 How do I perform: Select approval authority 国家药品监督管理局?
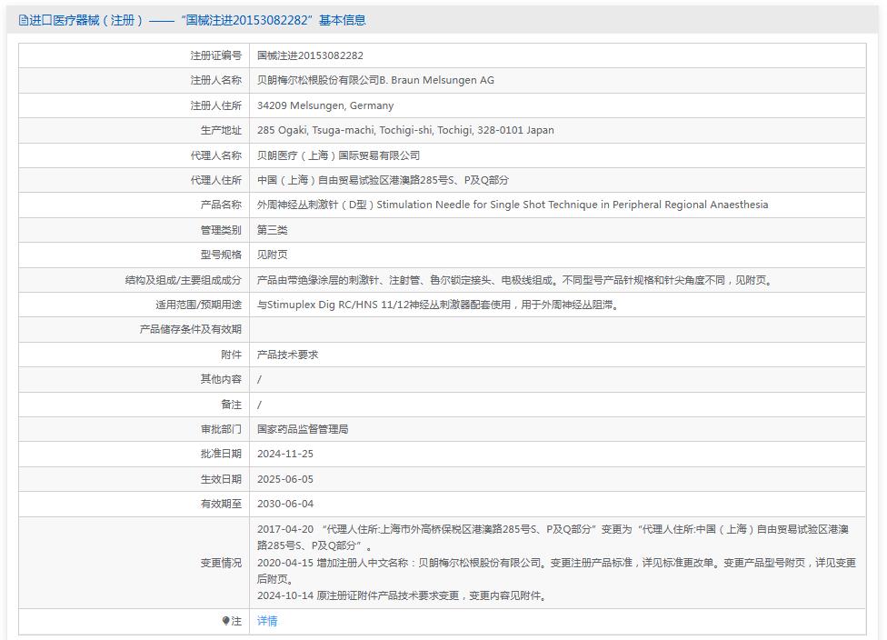305,428
